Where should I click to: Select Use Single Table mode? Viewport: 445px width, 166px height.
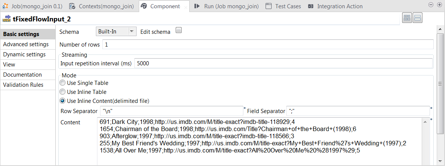[62, 83]
